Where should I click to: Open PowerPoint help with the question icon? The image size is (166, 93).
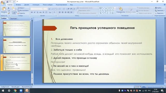[x=165, y=5]
